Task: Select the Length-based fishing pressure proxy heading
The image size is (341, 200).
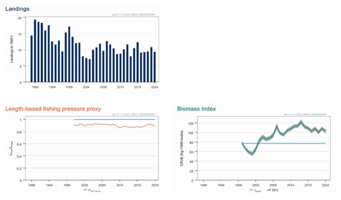Action: [53, 109]
